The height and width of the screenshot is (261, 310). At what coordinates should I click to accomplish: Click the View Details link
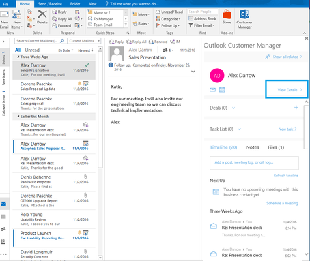tap(290, 90)
